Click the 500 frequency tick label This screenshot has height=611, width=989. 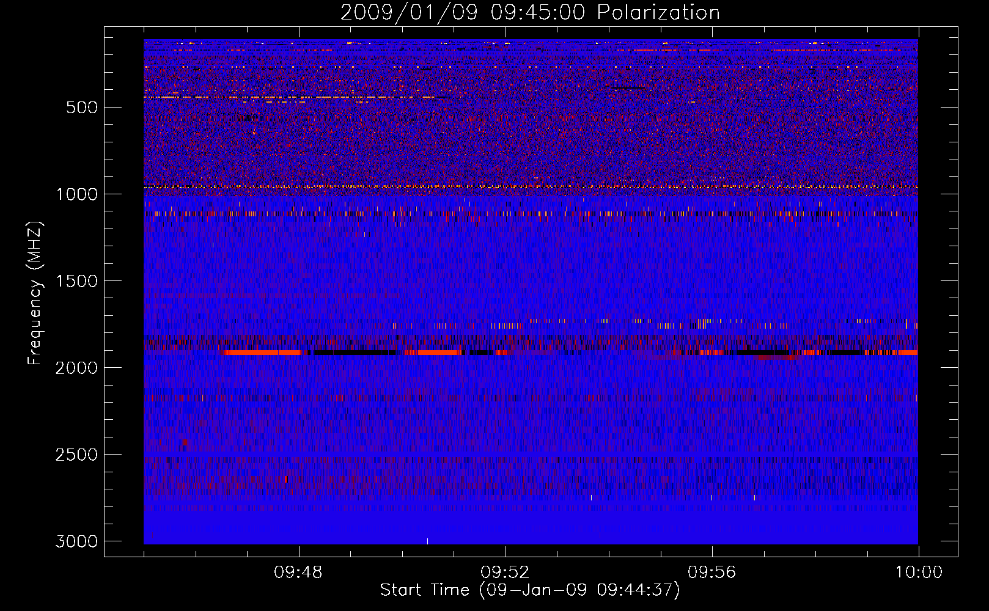[x=81, y=108]
